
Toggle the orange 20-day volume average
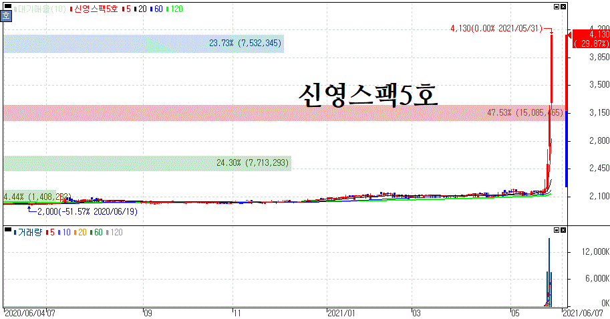(x=80, y=233)
